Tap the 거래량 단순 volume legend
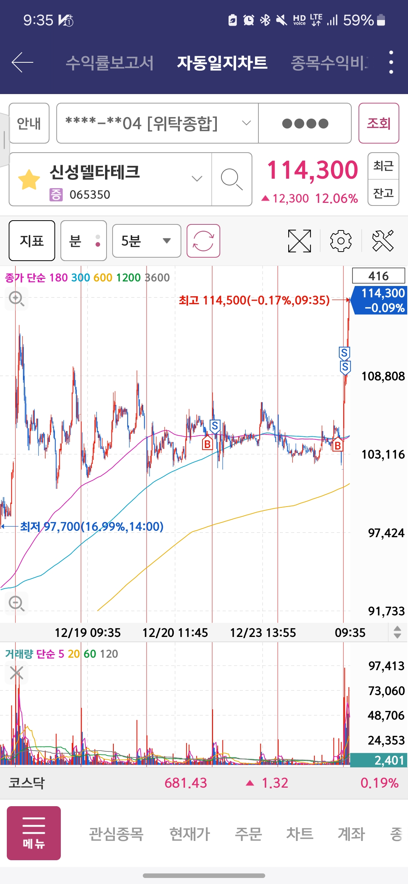The height and width of the screenshot is (884, 408). pos(62,654)
